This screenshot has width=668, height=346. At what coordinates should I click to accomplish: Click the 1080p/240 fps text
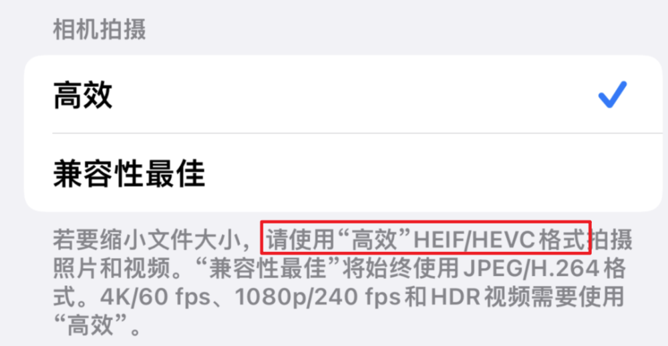coord(318,297)
